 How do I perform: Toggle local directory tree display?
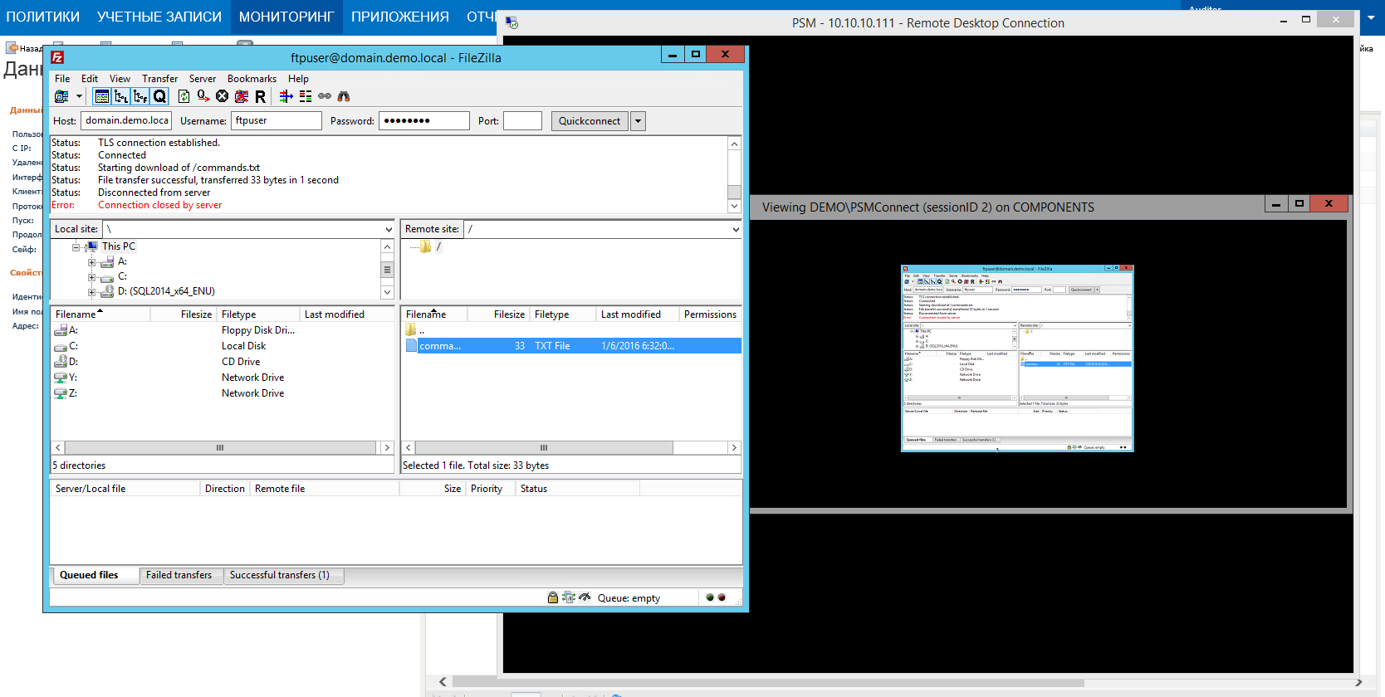tap(121, 96)
